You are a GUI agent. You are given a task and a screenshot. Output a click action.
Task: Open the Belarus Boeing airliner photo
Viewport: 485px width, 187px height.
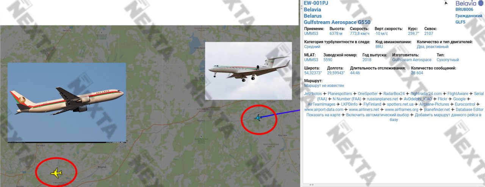click(67, 102)
